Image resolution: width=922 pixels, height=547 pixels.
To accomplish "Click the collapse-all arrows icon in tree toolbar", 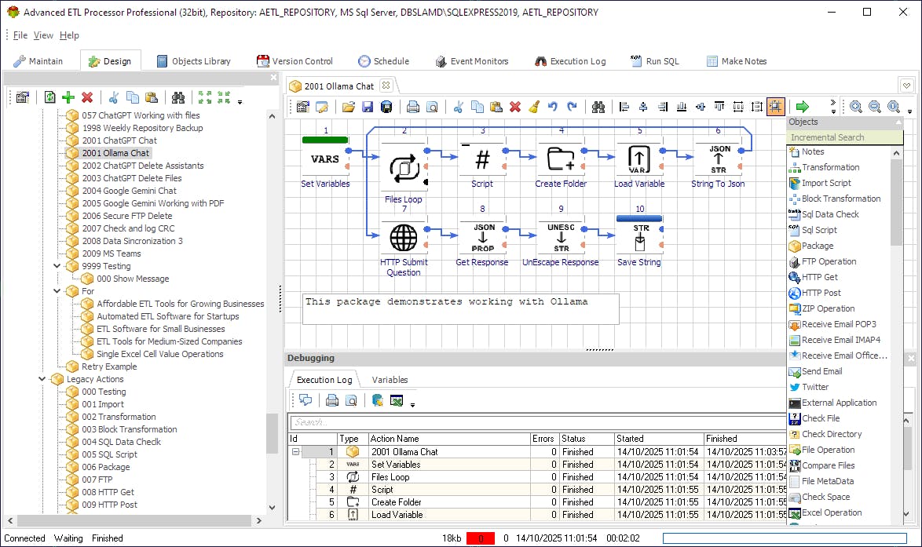I will click(x=224, y=97).
